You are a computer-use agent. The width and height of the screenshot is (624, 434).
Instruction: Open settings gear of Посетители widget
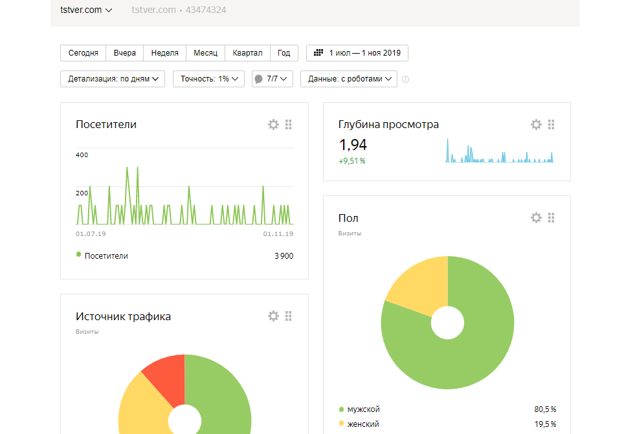[273, 125]
